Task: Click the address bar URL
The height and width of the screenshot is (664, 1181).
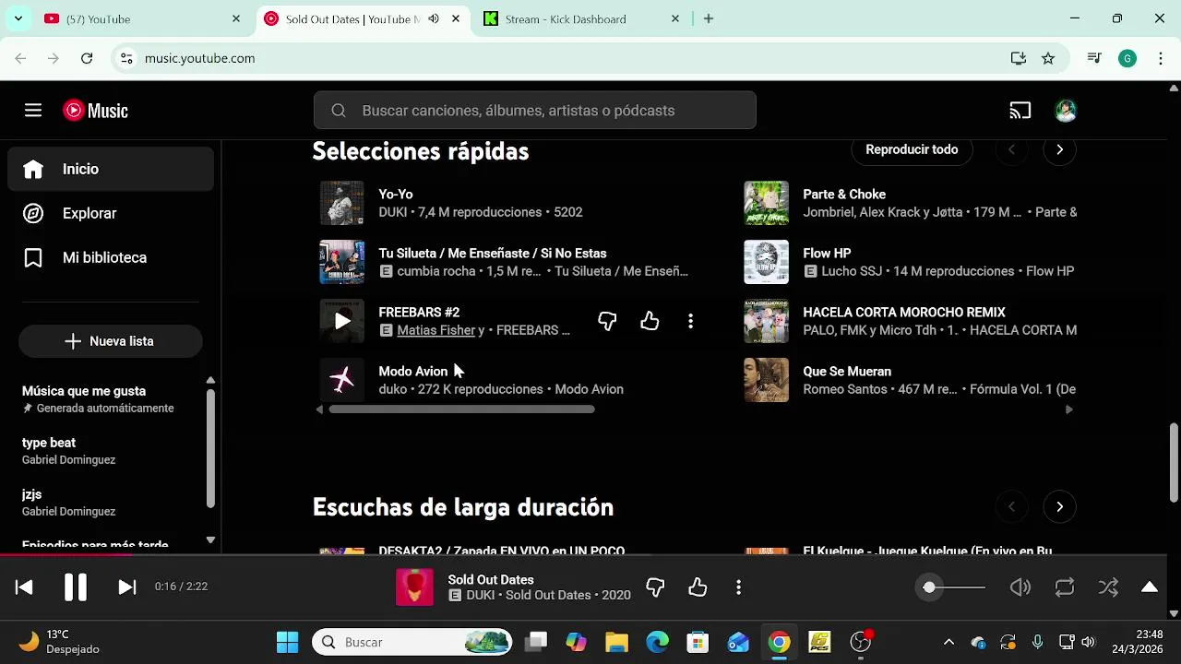Action: coord(199,58)
